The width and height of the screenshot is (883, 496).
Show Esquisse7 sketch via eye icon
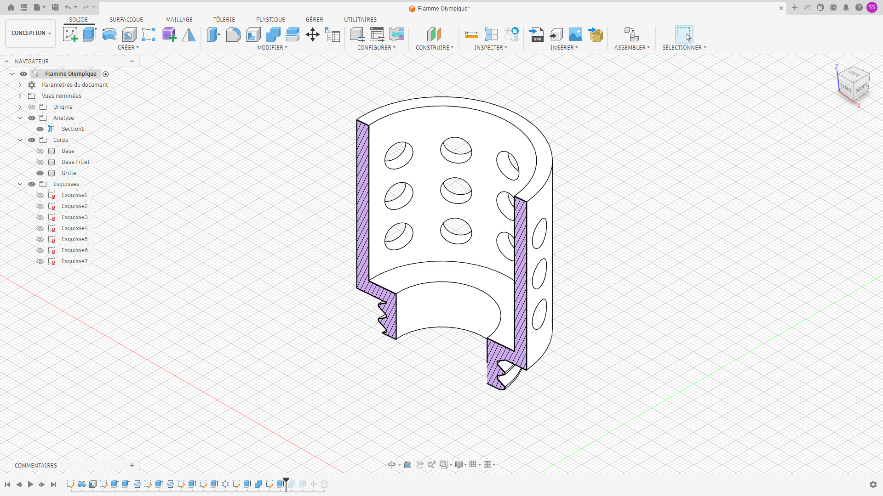click(x=40, y=261)
